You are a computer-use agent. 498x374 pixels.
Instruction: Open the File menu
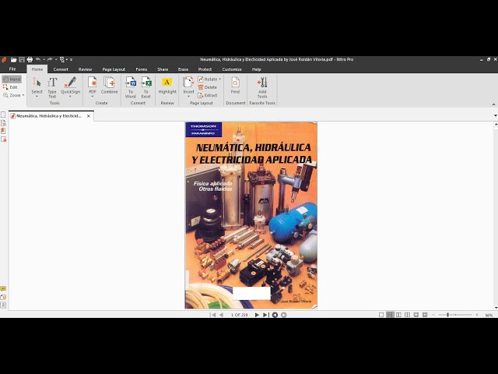pyautogui.click(x=12, y=69)
